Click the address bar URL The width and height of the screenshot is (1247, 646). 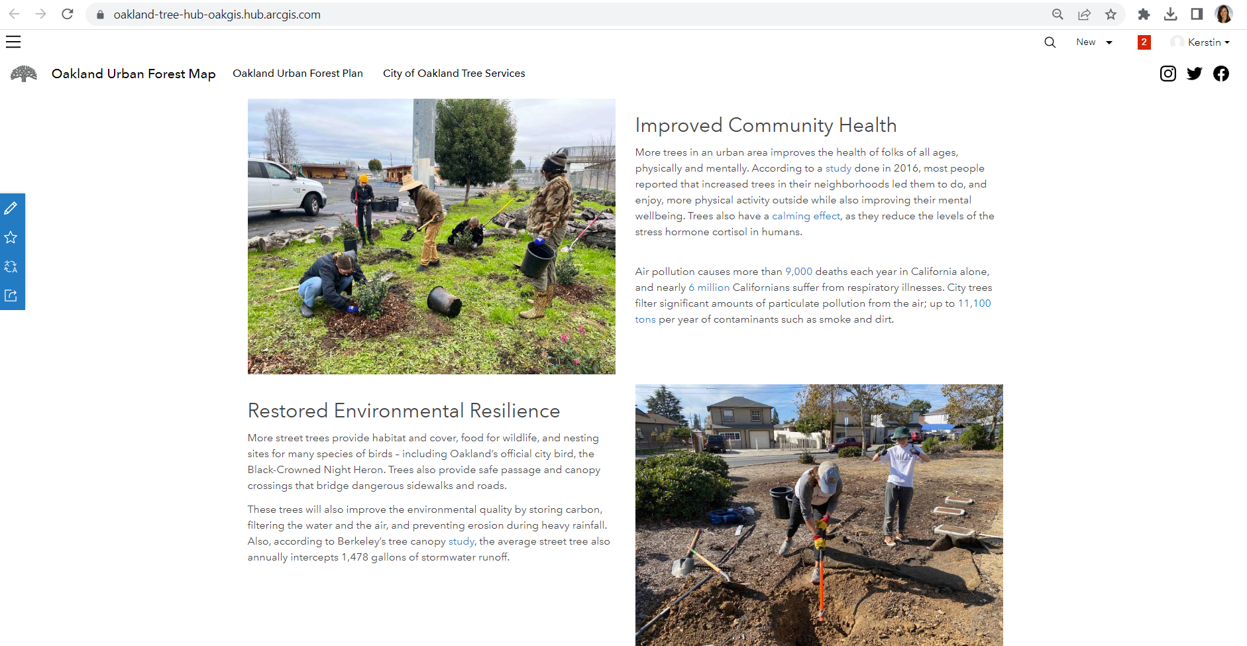pos(217,15)
